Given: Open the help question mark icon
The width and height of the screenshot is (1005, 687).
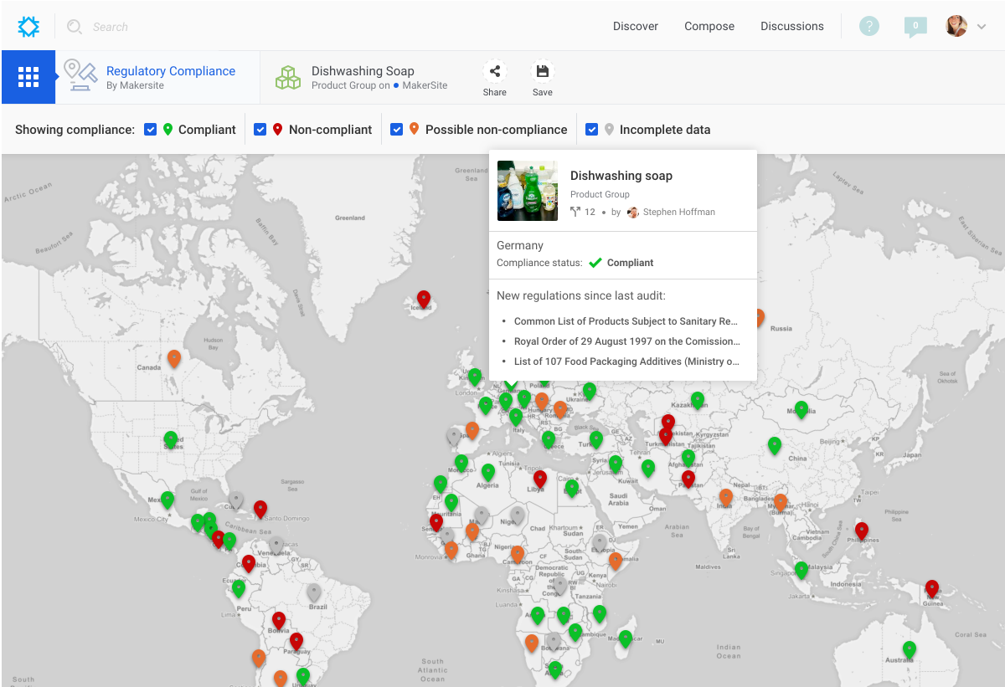Looking at the screenshot, I should tap(869, 26).
